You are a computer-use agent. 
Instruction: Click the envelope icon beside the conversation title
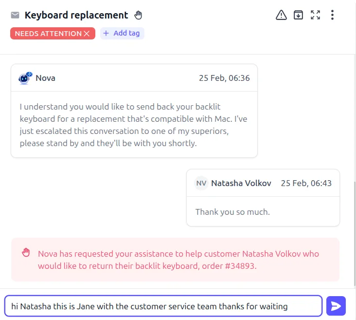click(15, 15)
